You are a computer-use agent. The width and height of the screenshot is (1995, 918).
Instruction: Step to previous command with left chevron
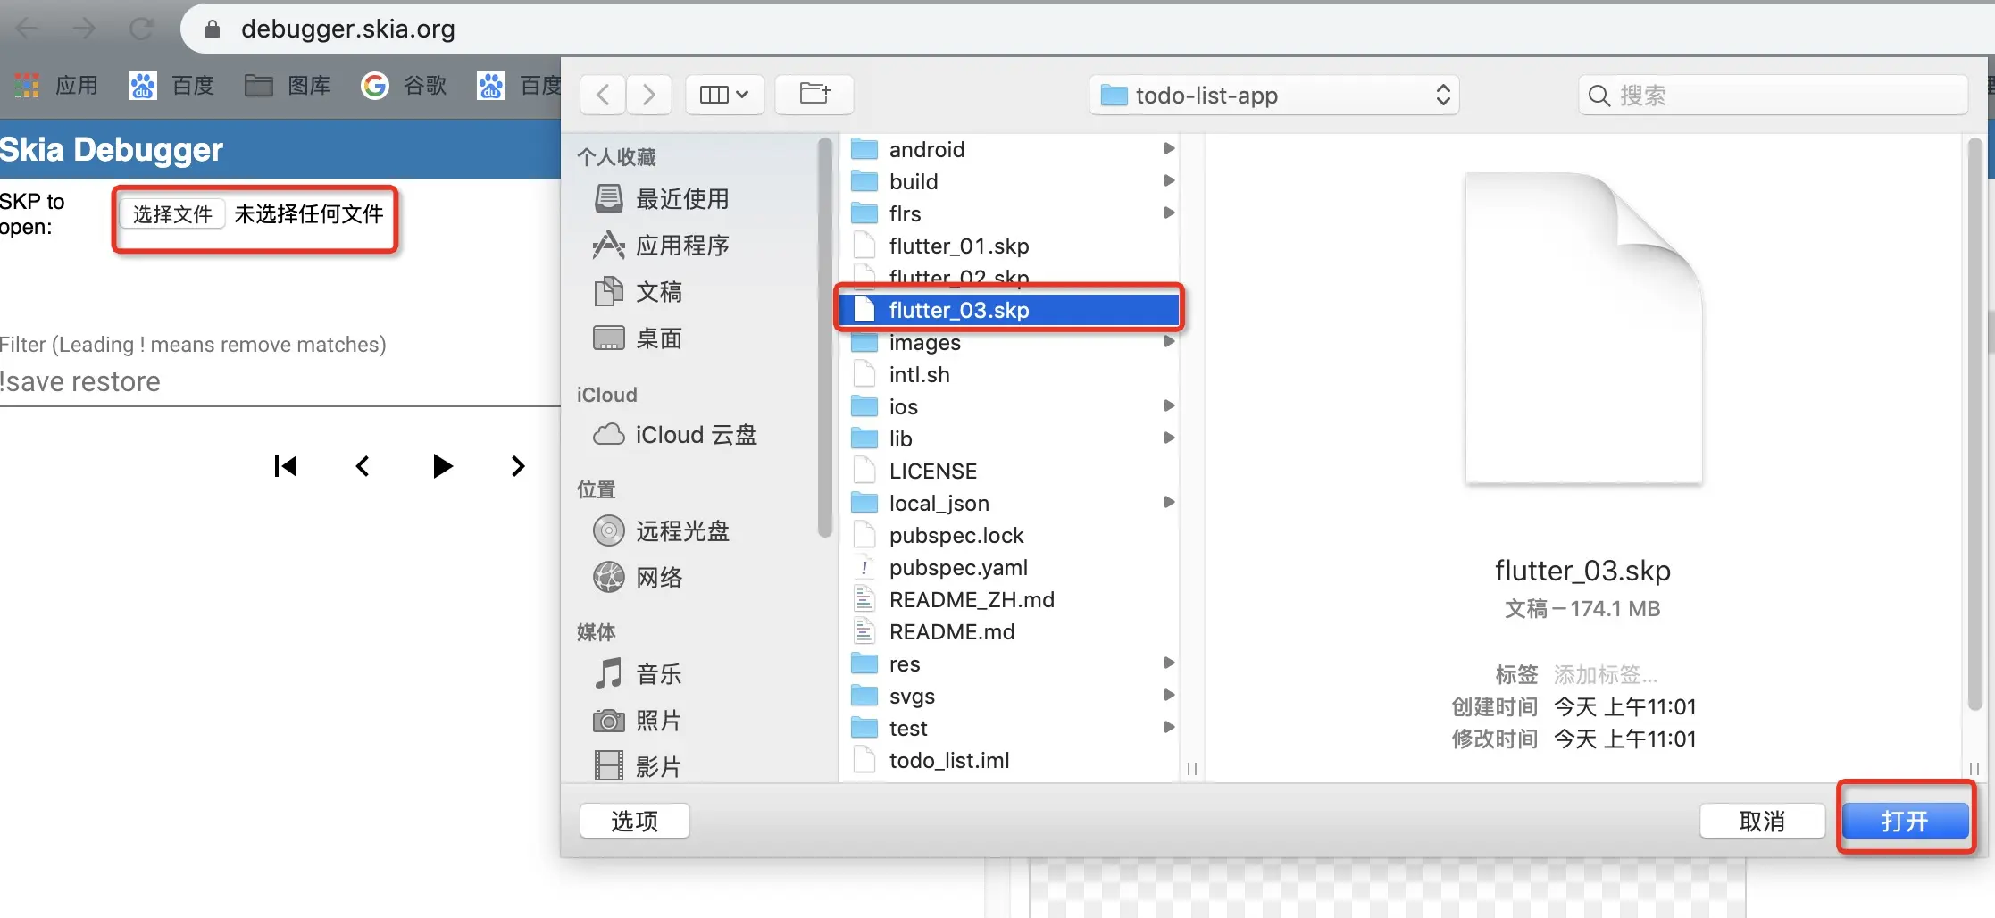point(363,466)
